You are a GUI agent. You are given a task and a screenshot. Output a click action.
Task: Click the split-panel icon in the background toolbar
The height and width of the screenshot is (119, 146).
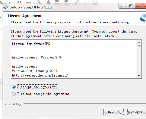[x=19, y=2]
